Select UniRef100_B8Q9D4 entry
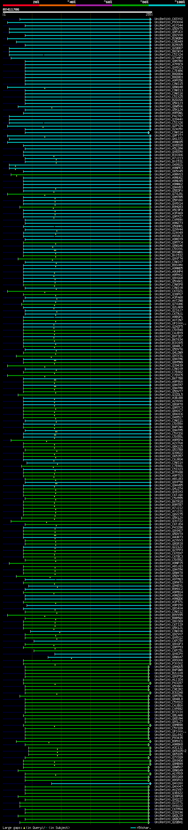This screenshot has height=830, width=188. click(x=168, y=74)
